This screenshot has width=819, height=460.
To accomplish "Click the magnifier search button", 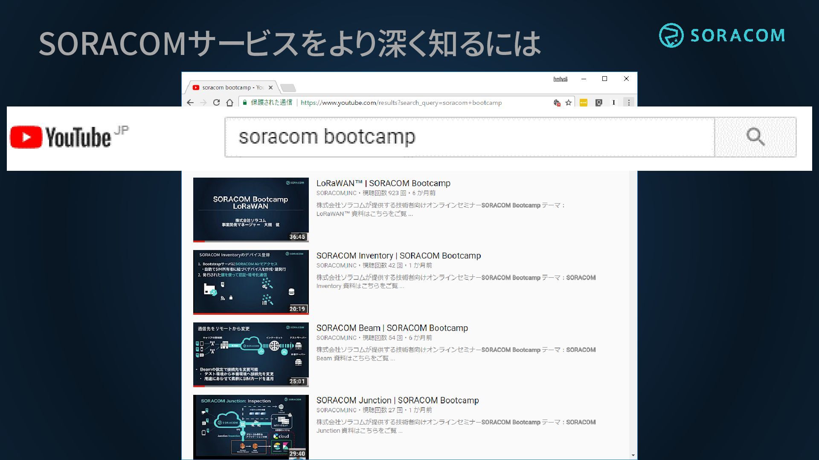I will [x=755, y=137].
